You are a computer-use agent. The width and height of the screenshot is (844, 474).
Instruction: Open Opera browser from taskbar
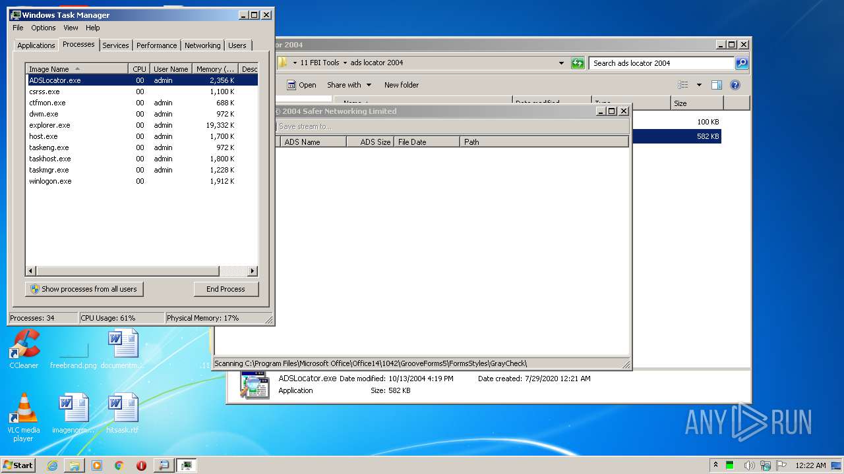[141, 465]
